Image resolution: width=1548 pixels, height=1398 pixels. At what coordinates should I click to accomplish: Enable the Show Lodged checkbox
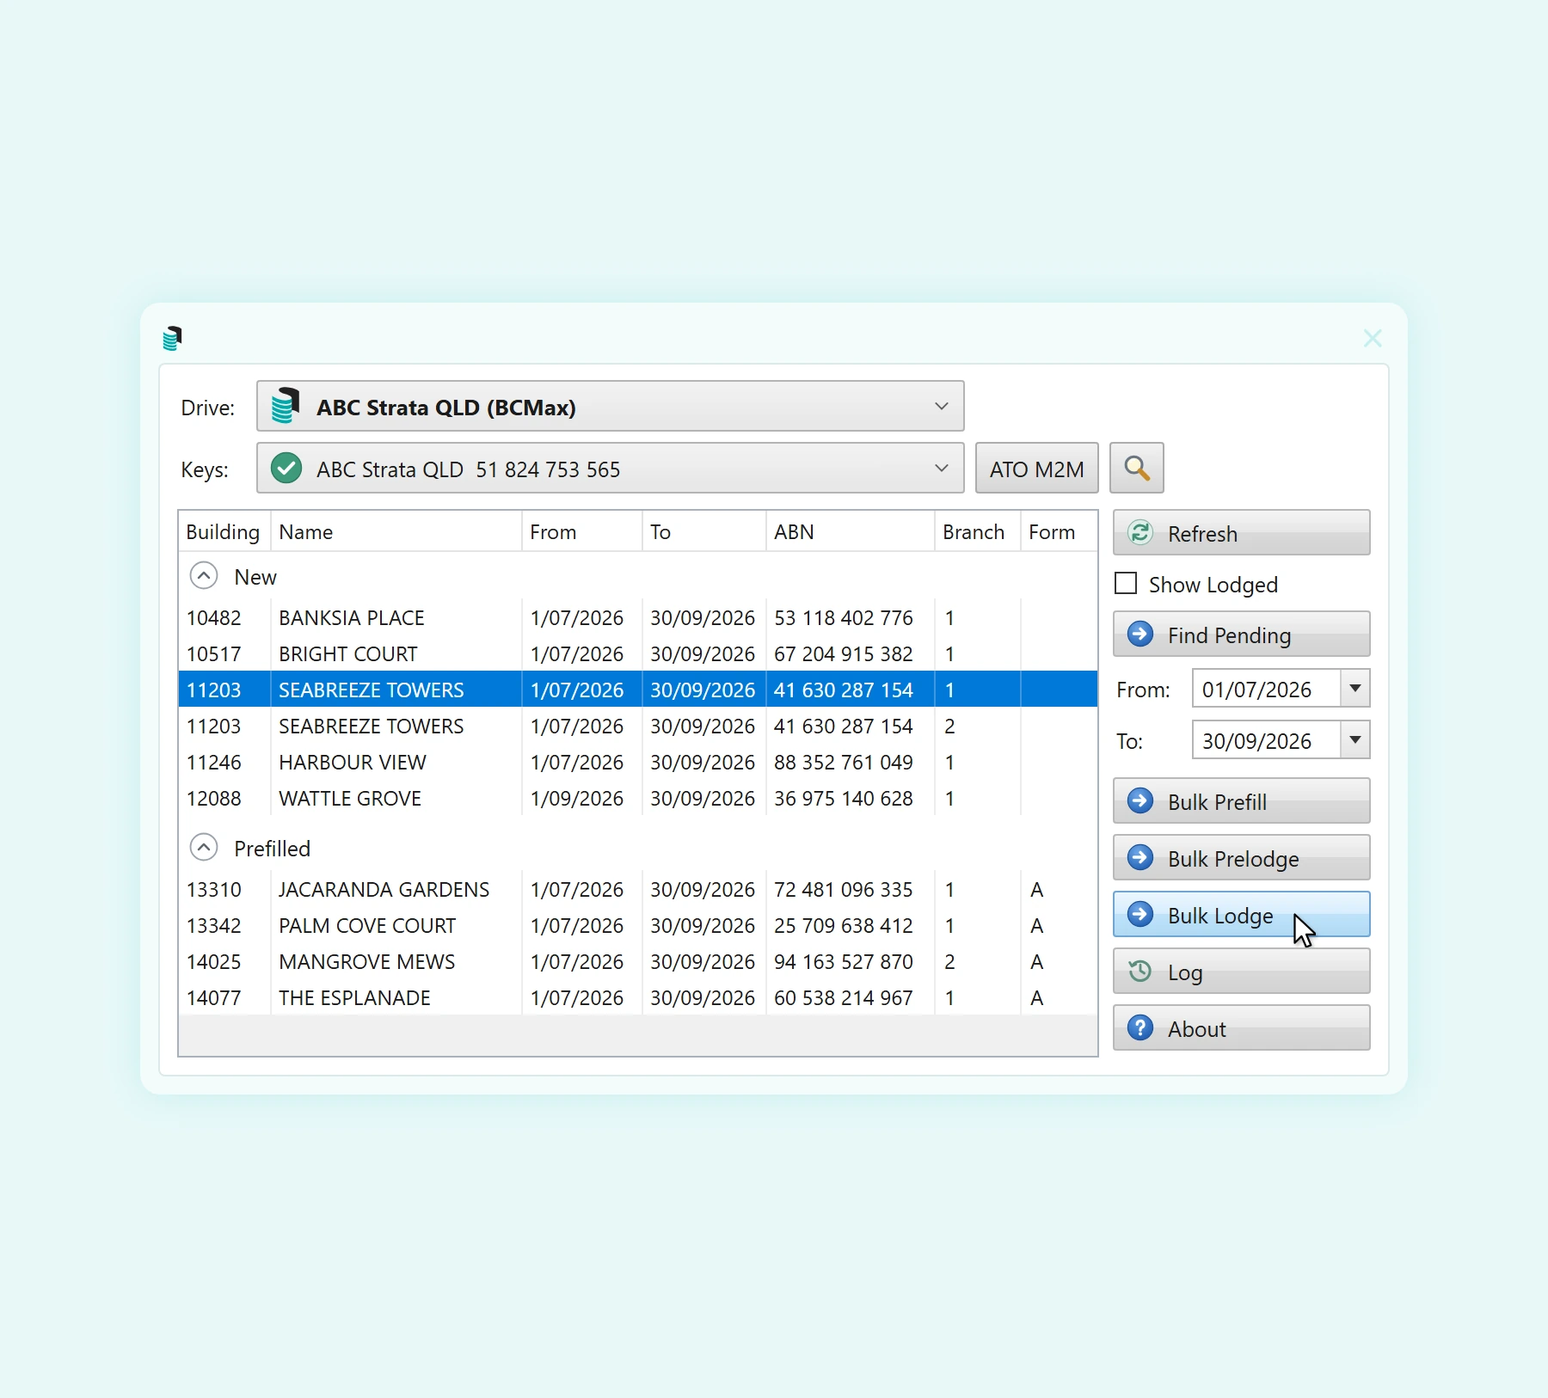(1126, 584)
